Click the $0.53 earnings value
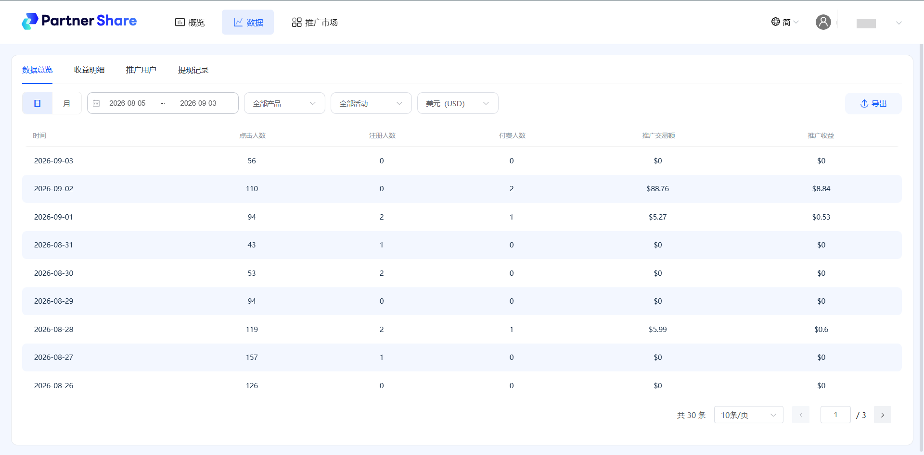 [x=821, y=217]
